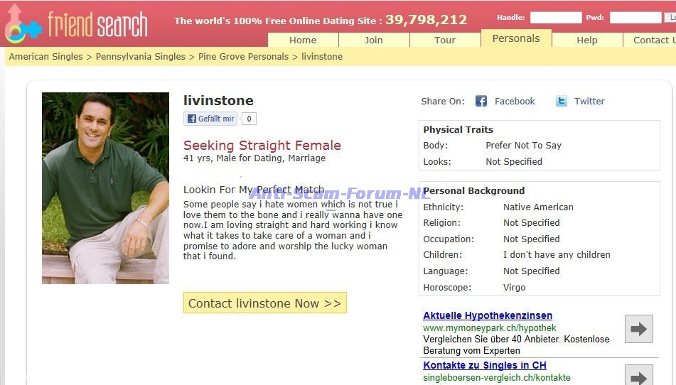This screenshot has width=676, height=385.
Task: Click 'Contact livinstone Now' button
Action: pyautogui.click(x=264, y=303)
